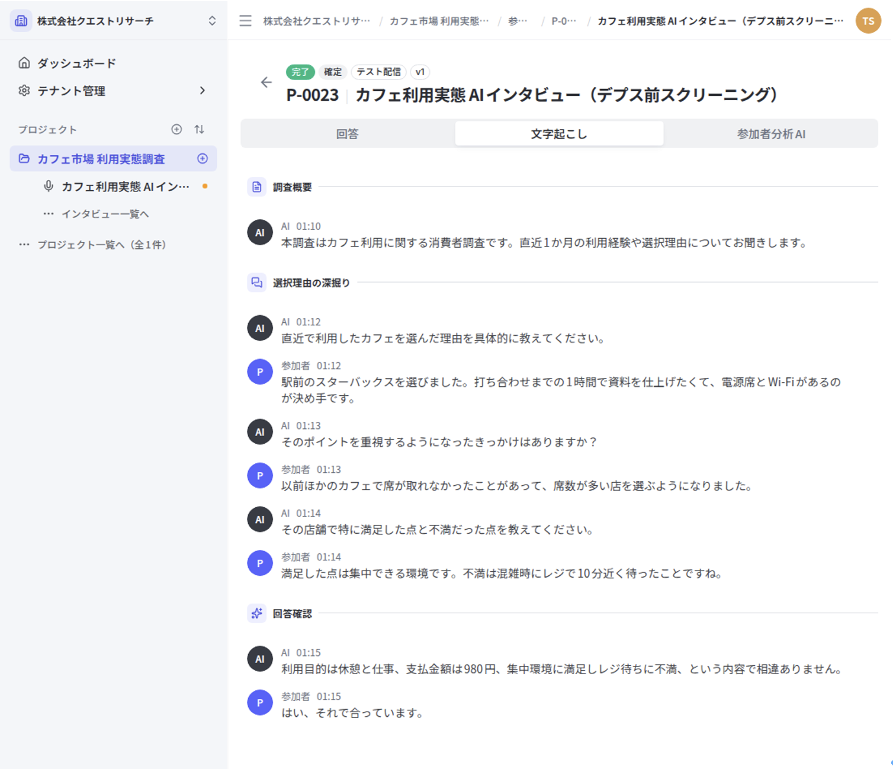
Task: Click the 確定 badge
Action: coord(333,72)
